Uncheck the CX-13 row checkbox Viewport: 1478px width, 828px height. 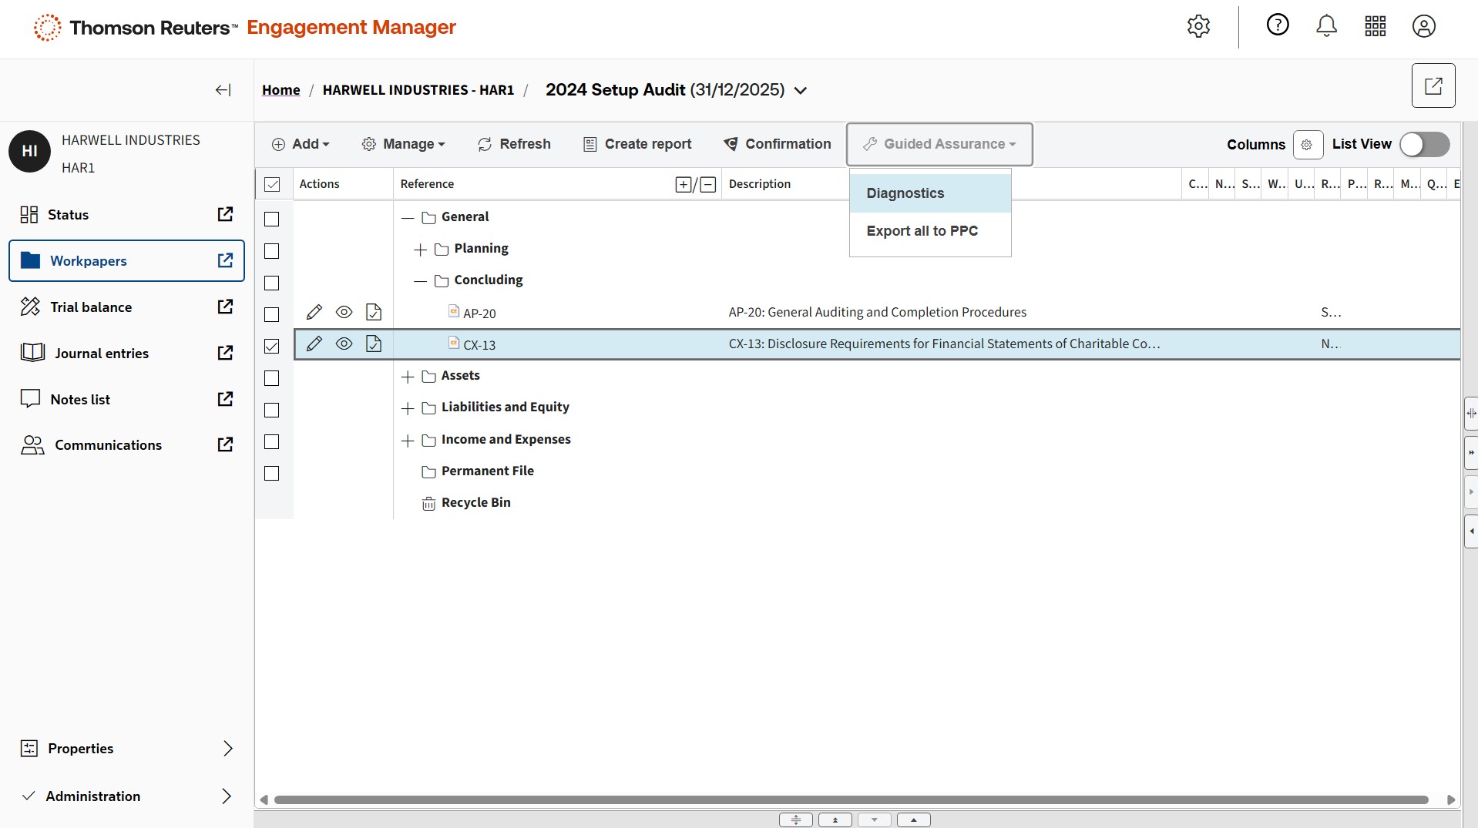click(272, 346)
